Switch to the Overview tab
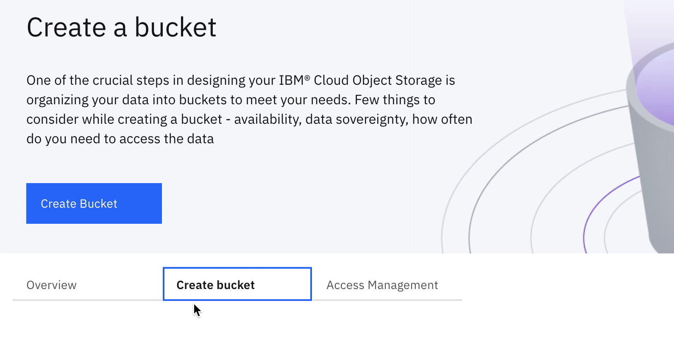674x345 pixels. 51,285
